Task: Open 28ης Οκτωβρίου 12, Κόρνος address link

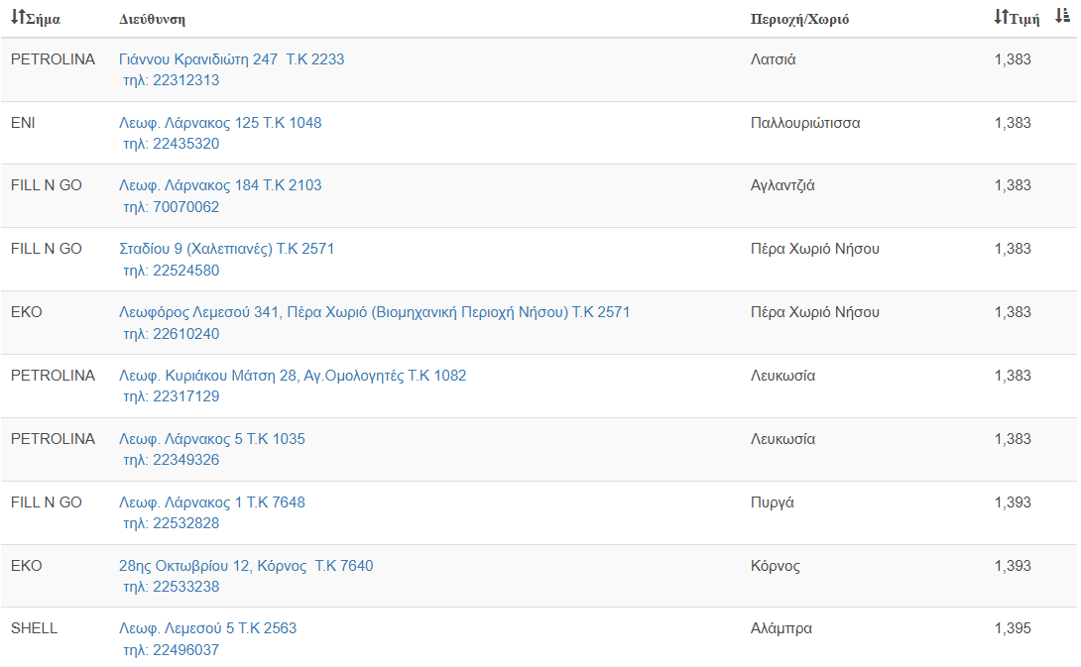Action: (x=246, y=566)
